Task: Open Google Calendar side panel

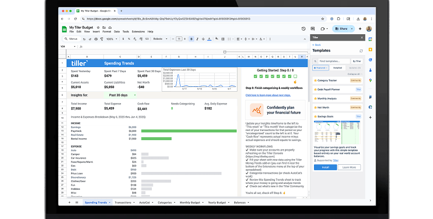Action: 370,39
